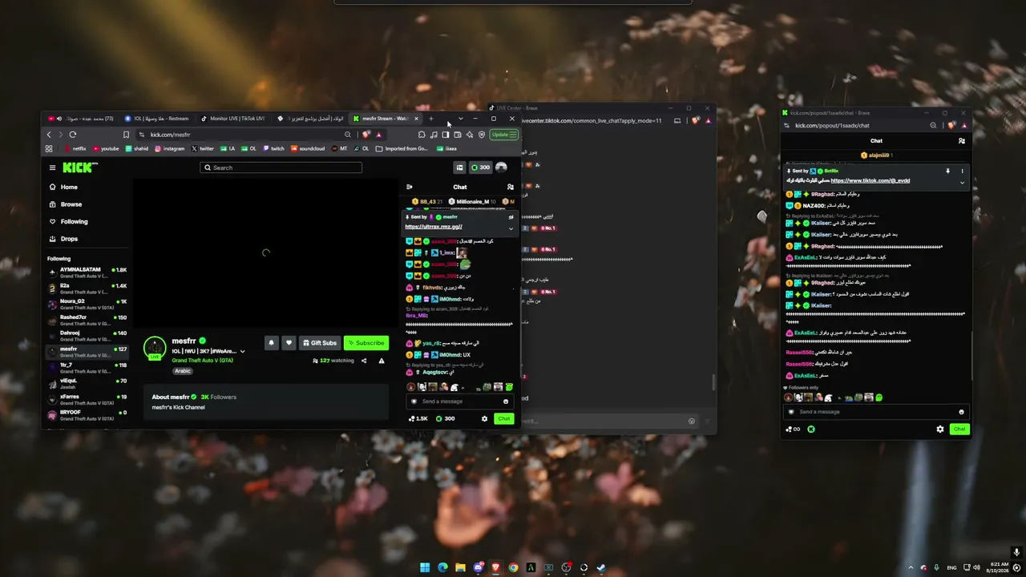Click Send a message in popout chat

[875, 412]
